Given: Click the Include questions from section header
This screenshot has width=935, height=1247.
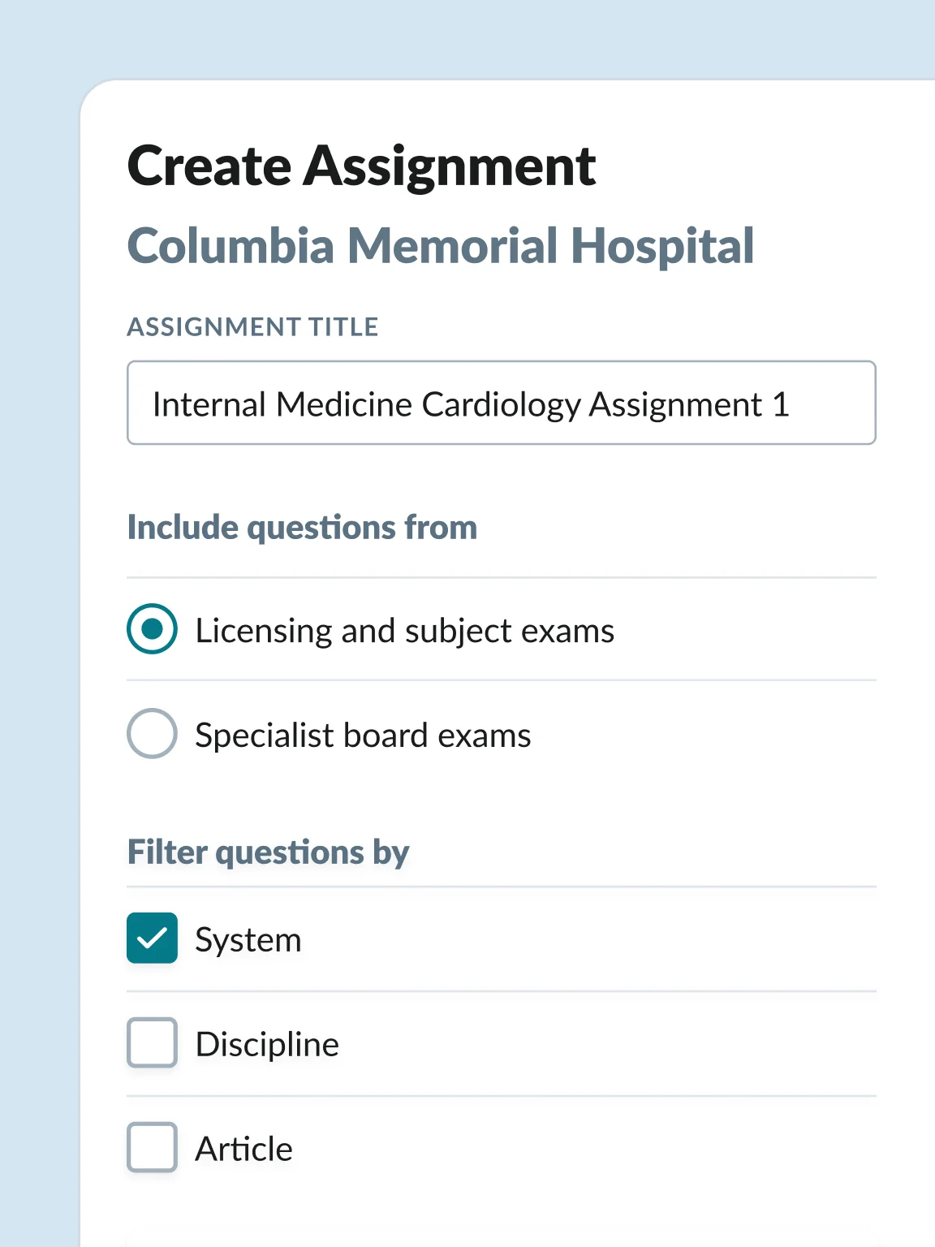Looking at the screenshot, I should [301, 527].
